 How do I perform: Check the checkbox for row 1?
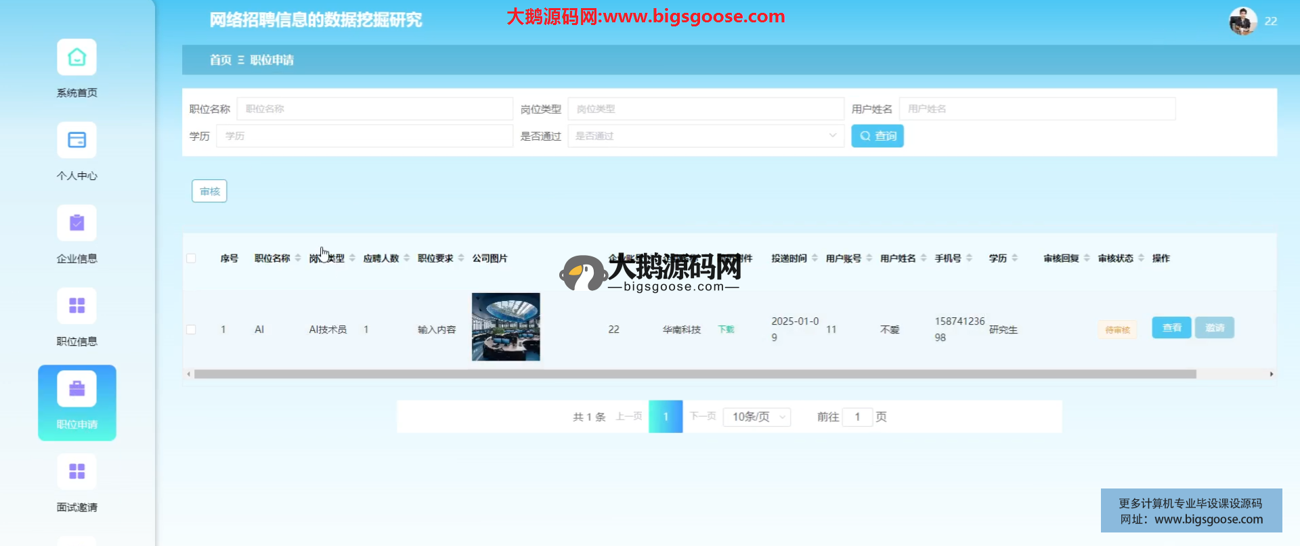click(191, 329)
